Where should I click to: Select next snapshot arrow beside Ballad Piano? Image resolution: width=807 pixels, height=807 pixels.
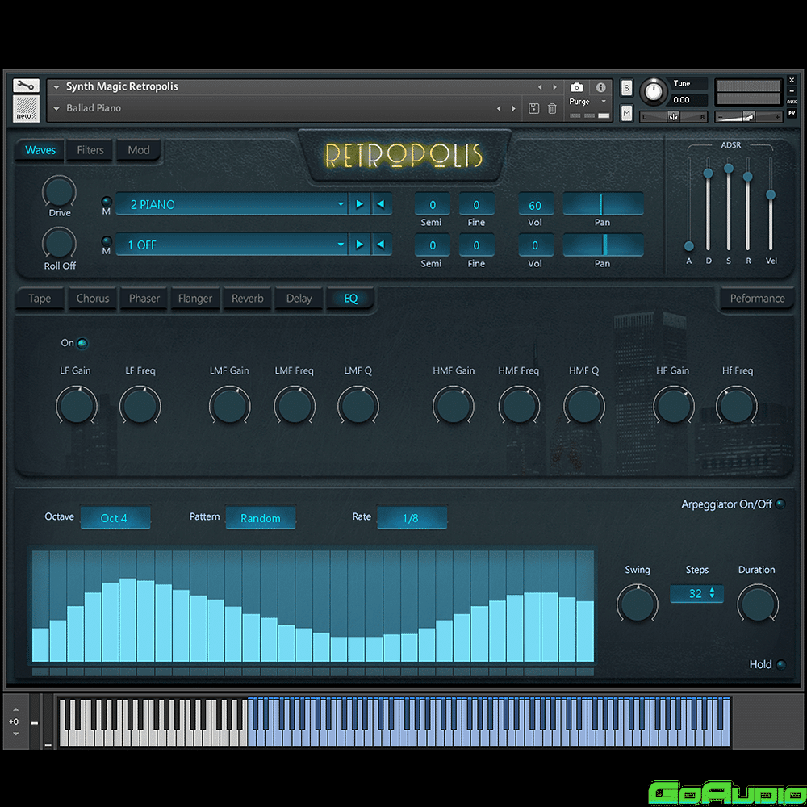click(513, 108)
